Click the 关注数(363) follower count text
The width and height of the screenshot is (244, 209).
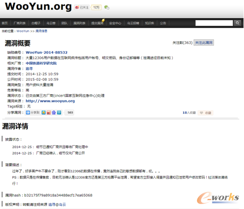point(183,43)
